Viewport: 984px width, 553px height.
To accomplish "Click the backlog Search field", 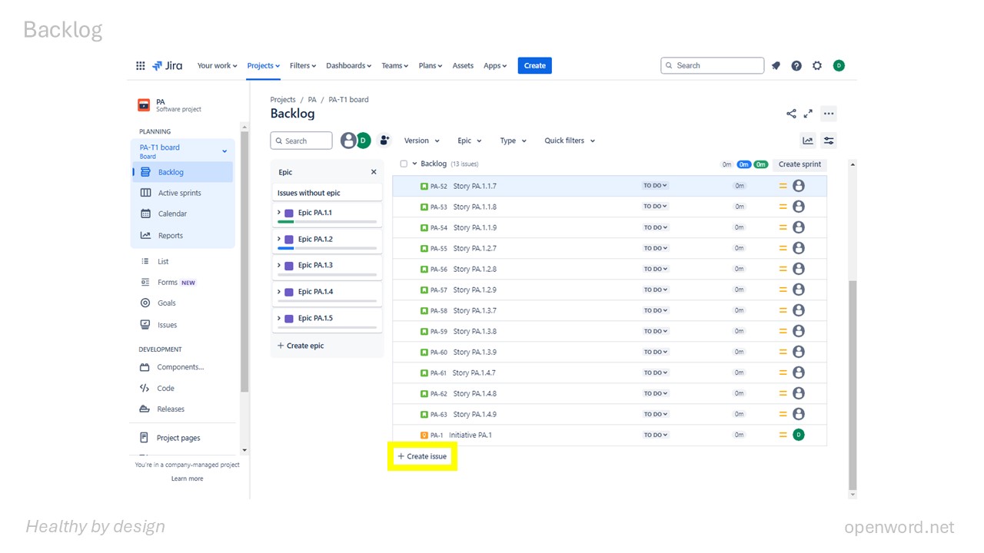I will coord(301,141).
